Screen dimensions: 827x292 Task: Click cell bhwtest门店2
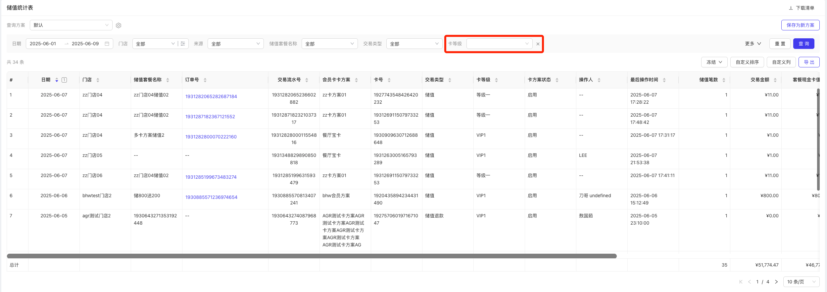[97, 196]
